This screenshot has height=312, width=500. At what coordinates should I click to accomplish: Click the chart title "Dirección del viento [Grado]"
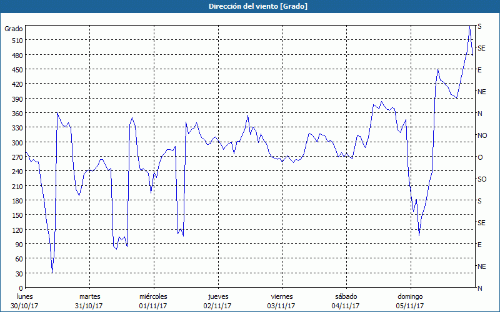point(249,6)
